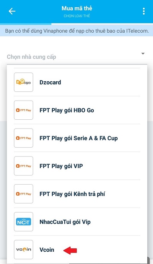Expand the provider dropdown arrow

pyautogui.click(x=143, y=54)
